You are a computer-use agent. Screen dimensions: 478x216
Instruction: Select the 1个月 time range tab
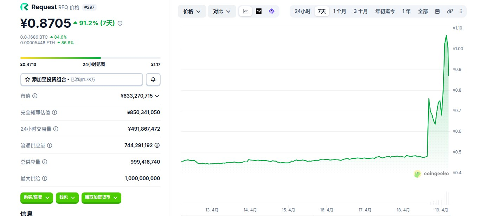coord(340,11)
